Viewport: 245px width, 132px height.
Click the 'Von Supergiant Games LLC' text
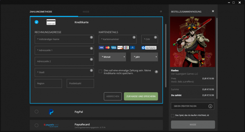click(x=184, y=74)
